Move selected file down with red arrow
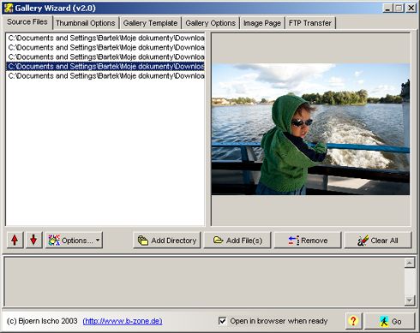This screenshot has height=333, width=420. [x=33, y=241]
